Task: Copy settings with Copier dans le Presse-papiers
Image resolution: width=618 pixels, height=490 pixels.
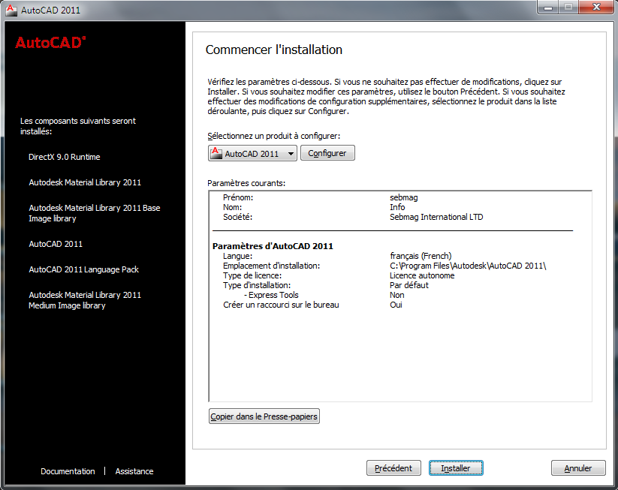Action: coord(264,416)
